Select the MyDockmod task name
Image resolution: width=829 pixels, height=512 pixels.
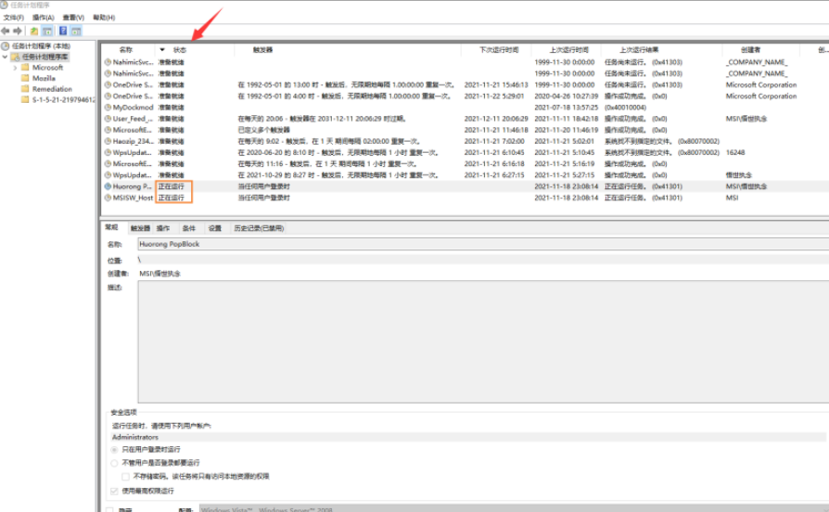(x=133, y=108)
